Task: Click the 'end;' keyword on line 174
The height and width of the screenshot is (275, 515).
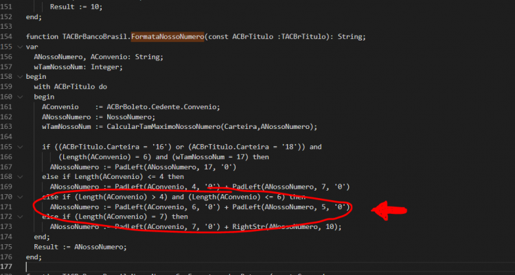Action: (x=42, y=237)
